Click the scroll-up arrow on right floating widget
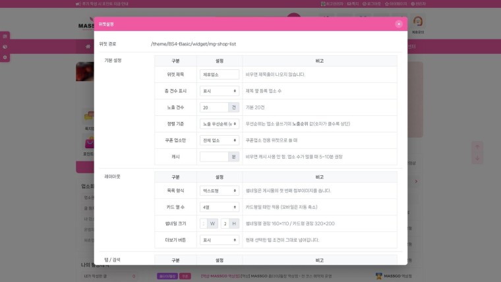Image resolution: width=501 pixels, height=282 pixels. 477,147
